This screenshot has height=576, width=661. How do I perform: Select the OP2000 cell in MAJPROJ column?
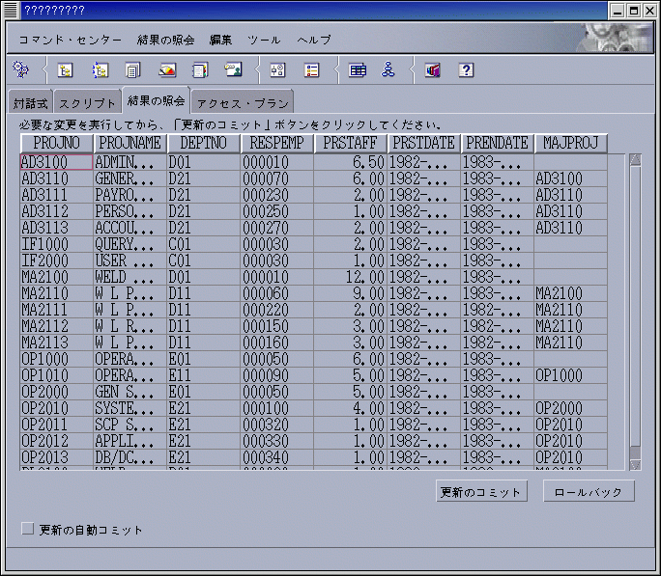(570, 408)
